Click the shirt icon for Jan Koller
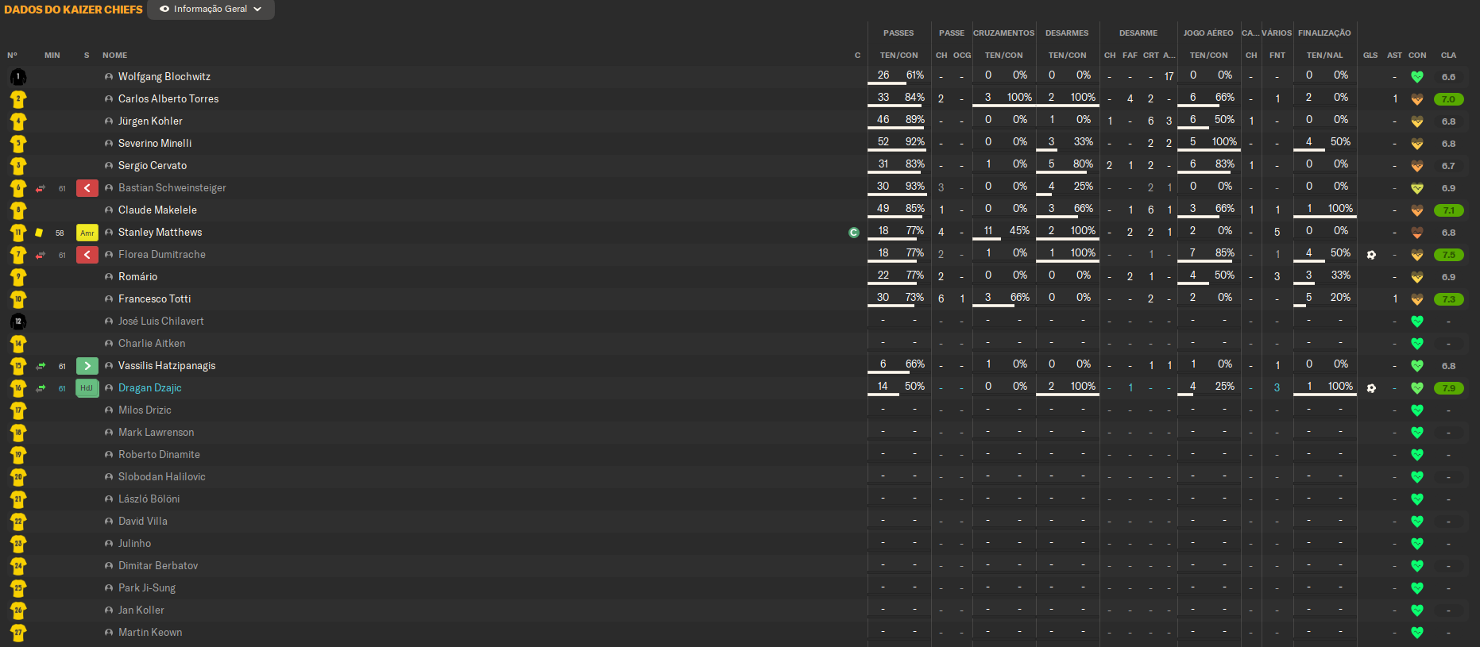The height and width of the screenshot is (647, 1480). pos(18,610)
